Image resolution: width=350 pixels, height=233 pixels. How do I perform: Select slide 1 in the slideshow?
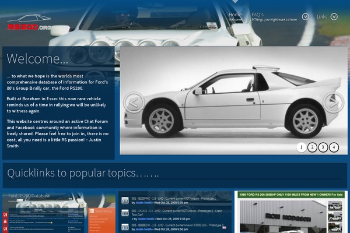point(302,147)
